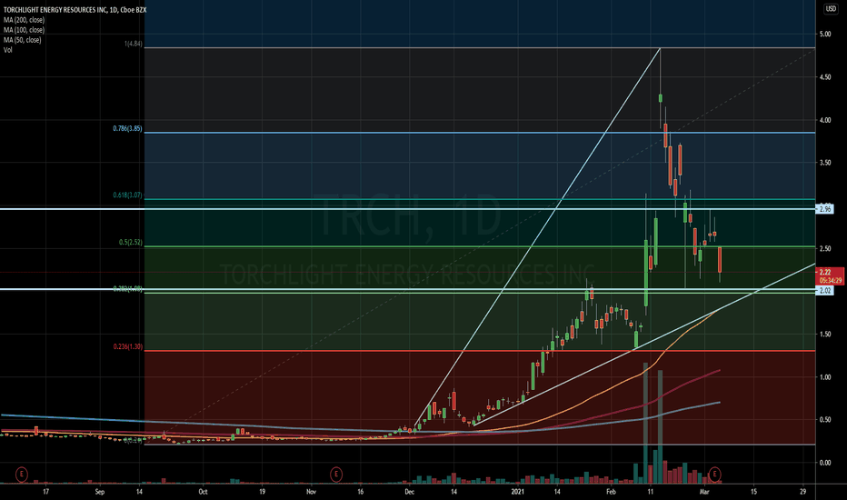The height and width of the screenshot is (500, 847).
Task: Click the 3.50 price axis value
Action: tap(825, 163)
